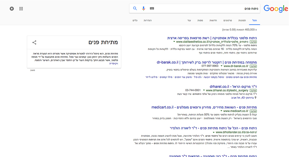Open sitelink ג'ט פיל

[198, 77]
